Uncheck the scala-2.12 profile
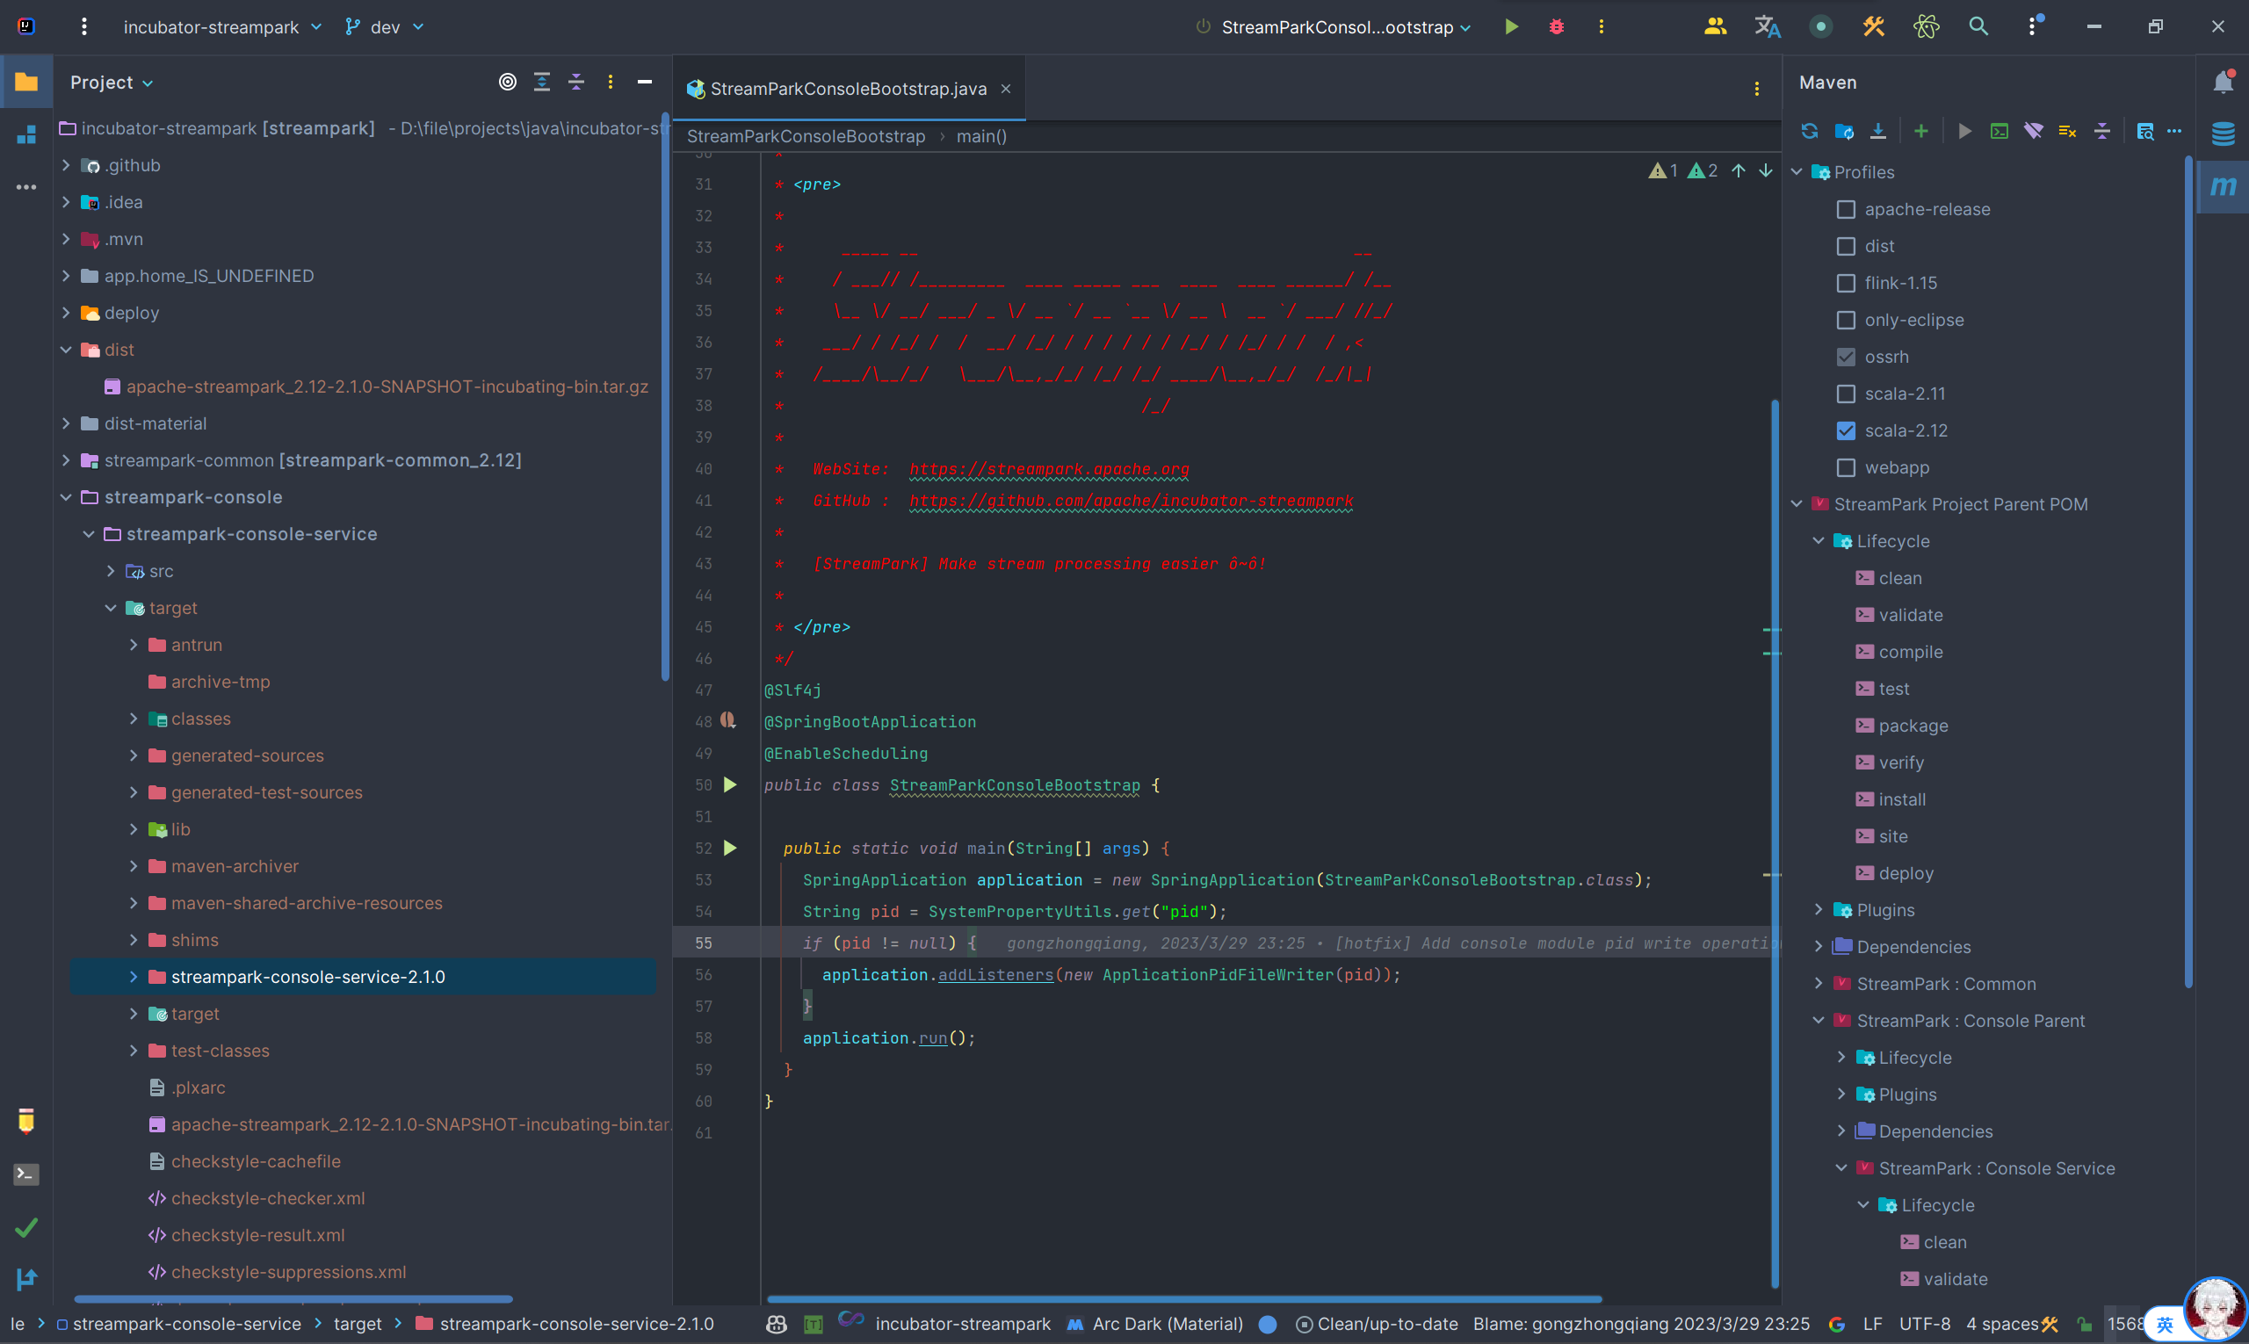Viewport: 2249px width, 1344px height. coord(1845,431)
